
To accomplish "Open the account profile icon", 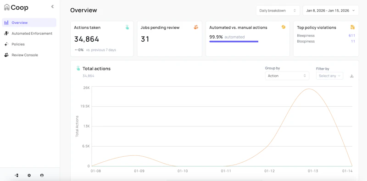I will click(x=42, y=175).
